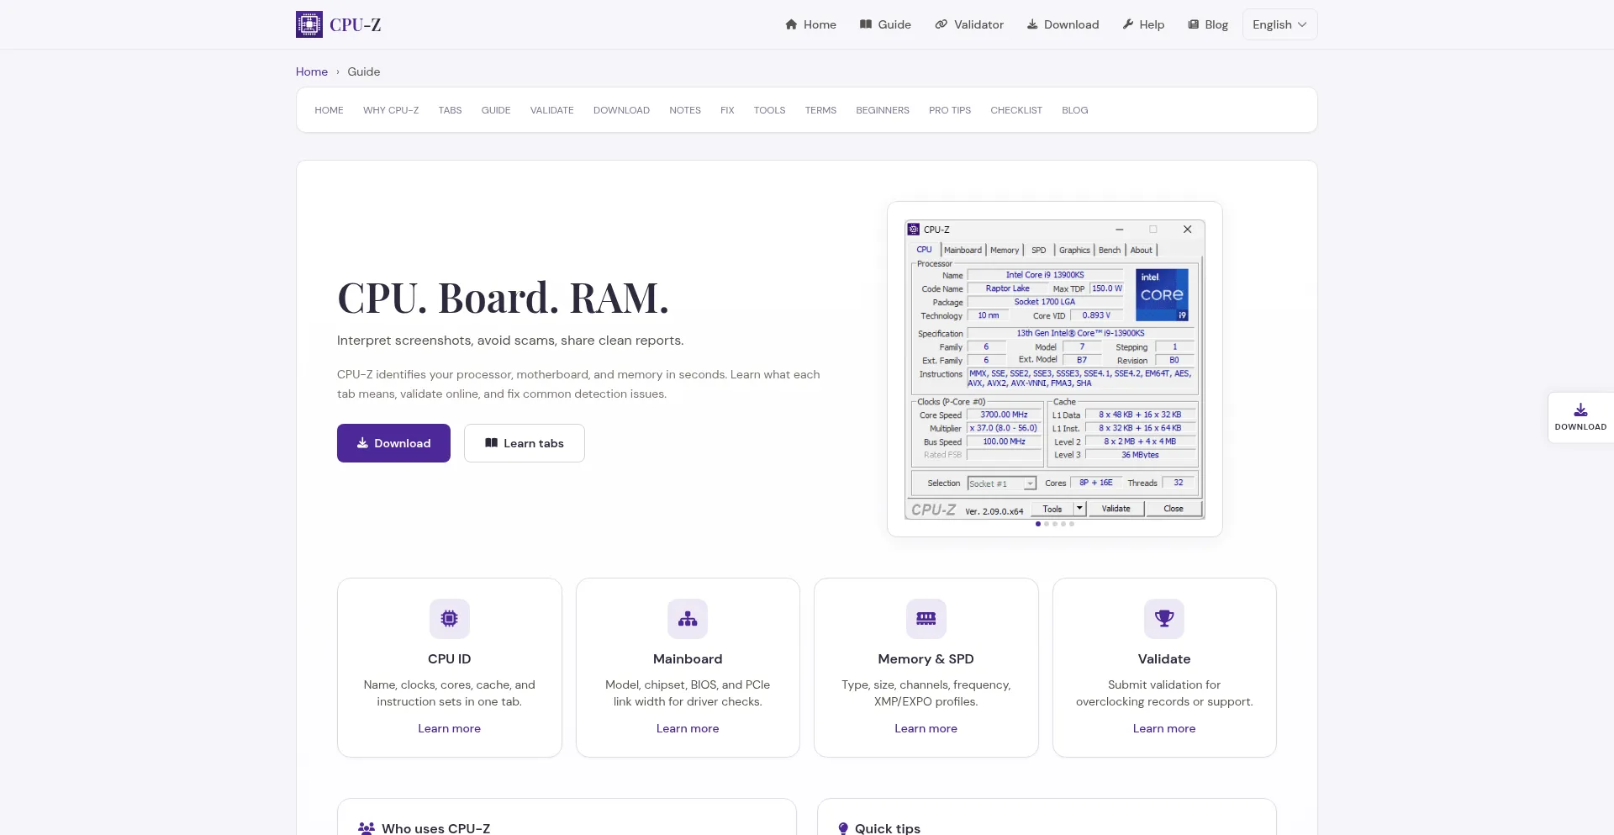Click Learn more under Validate
This screenshot has height=835, width=1614.
[1164, 728]
